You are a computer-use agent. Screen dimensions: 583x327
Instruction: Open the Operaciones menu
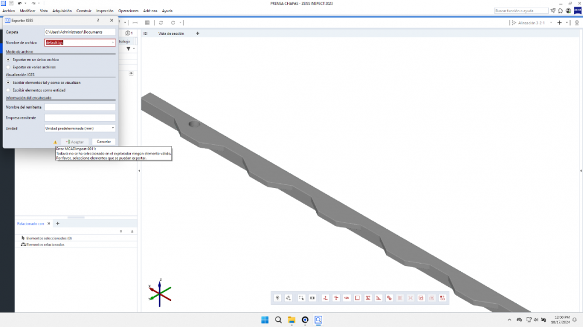point(128,10)
